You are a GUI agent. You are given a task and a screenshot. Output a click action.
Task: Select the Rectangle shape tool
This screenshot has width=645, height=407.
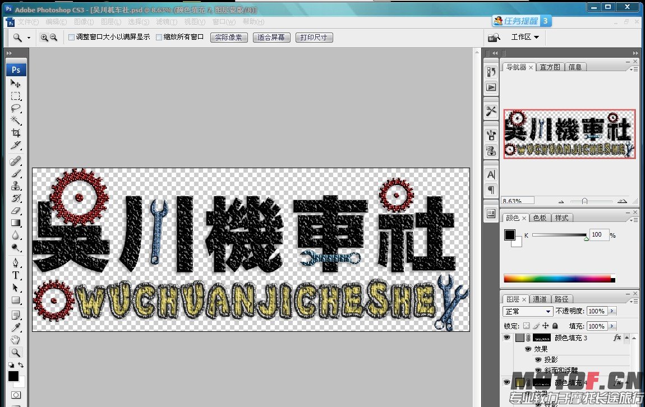click(16, 300)
